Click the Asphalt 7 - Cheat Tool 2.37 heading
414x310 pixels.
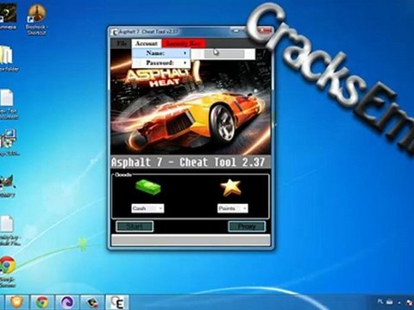188,163
